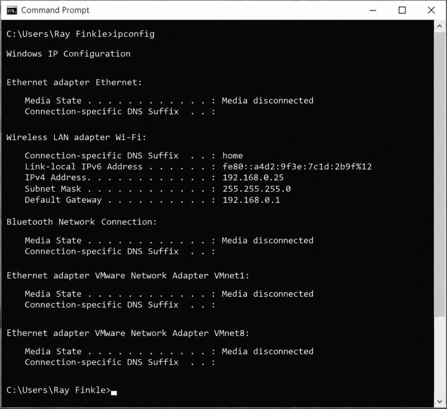Click the 'Wireless LAN adapter Wi-Fi:' heading
447x409 pixels.
76,137
